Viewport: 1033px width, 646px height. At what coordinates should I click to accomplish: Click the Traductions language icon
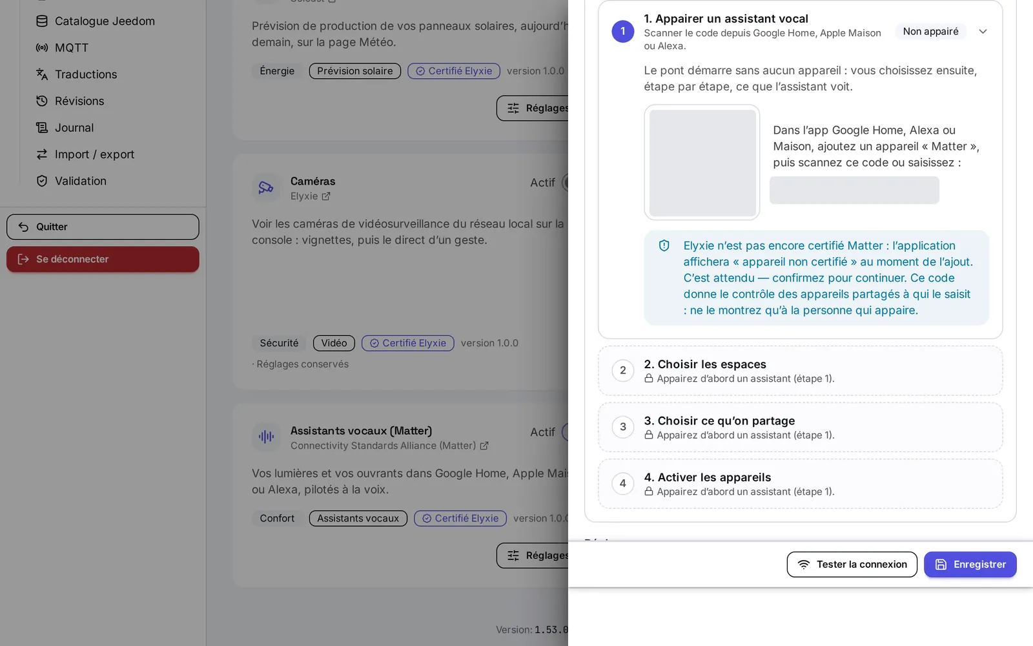tap(42, 74)
